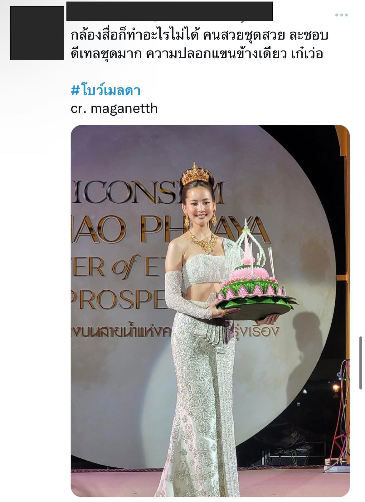
Task: Click tweet text line starting ดีเทลชุดมาก
Action: coord(197,54)
